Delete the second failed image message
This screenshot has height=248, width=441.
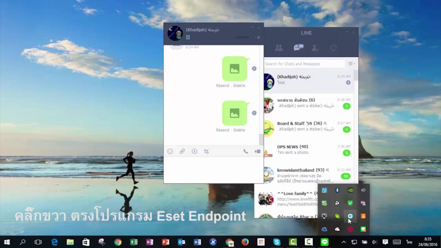click(x=239, y=130)
